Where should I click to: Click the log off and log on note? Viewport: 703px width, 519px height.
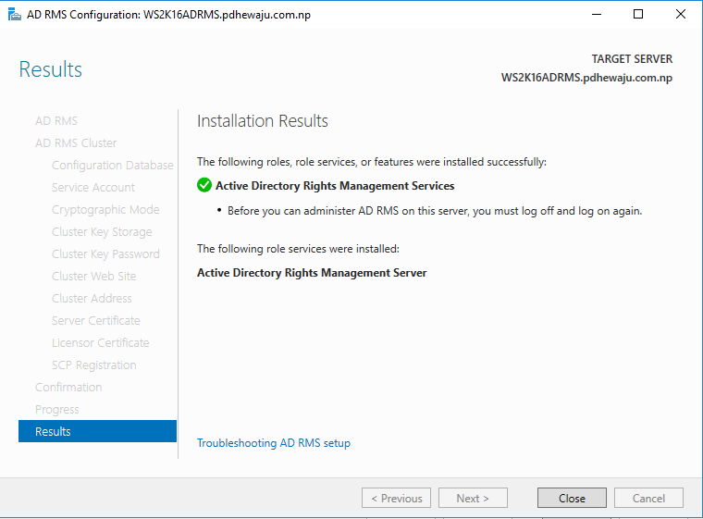point(435,211)
